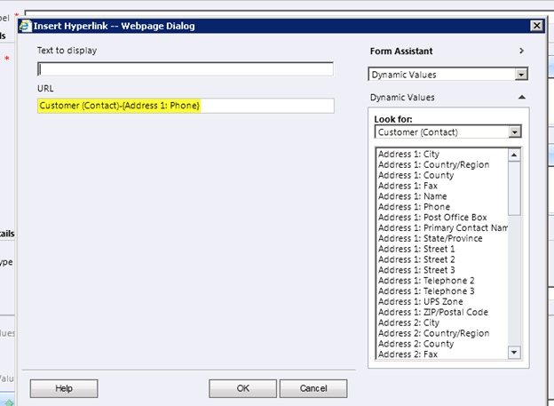Click the Text to display input field
The height and width of the screenshot is (406, 554).
point(186,69)
